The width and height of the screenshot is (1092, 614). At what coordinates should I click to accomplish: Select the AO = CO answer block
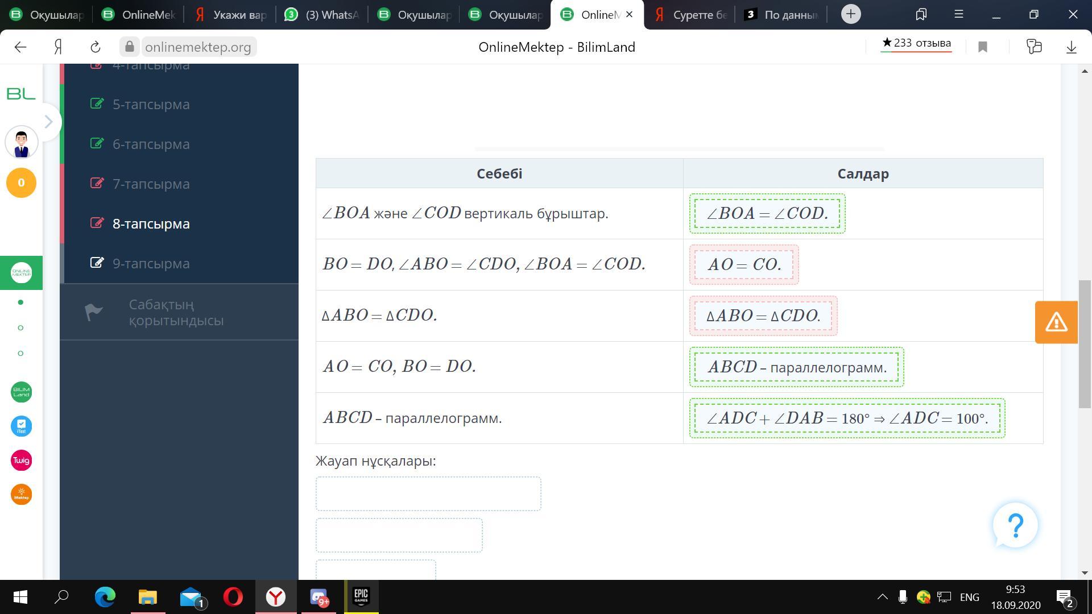tap(744, 265)
